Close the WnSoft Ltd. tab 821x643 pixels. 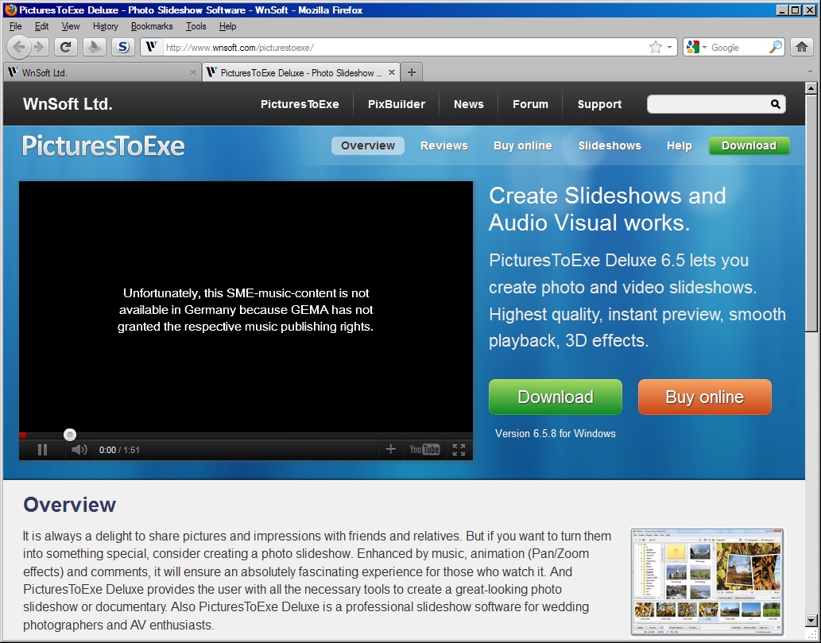tap(192, 72)
